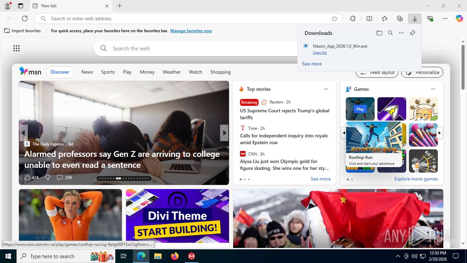This screenshot has height=263, width=467.
Task: Open the Money tab
Action: click(x=147, y=72)
